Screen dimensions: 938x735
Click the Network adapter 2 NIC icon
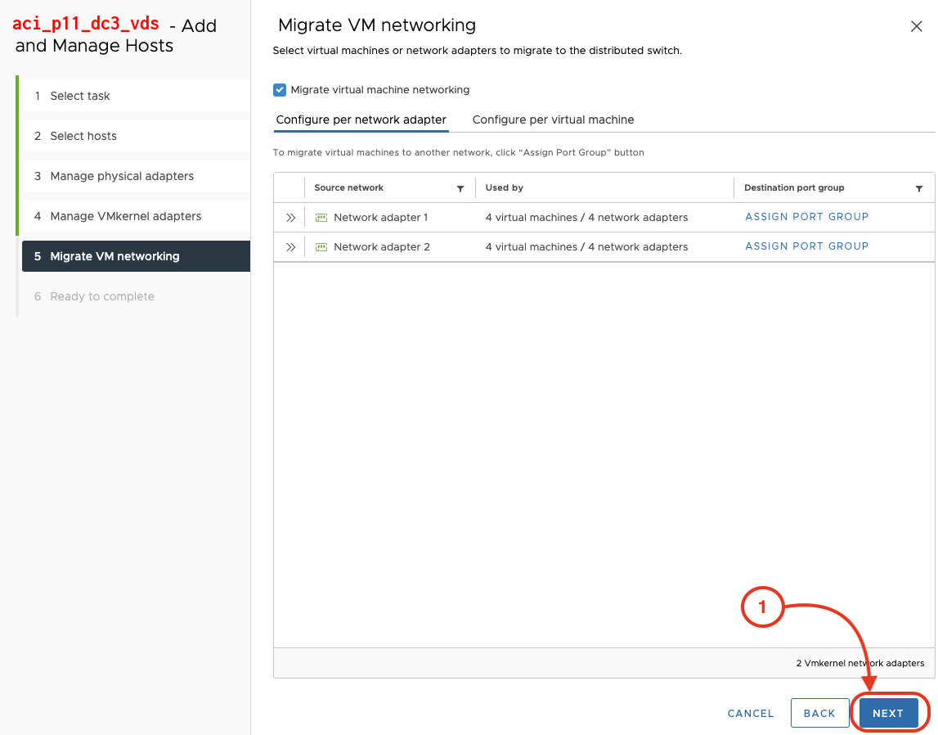(x=321, y=247)
